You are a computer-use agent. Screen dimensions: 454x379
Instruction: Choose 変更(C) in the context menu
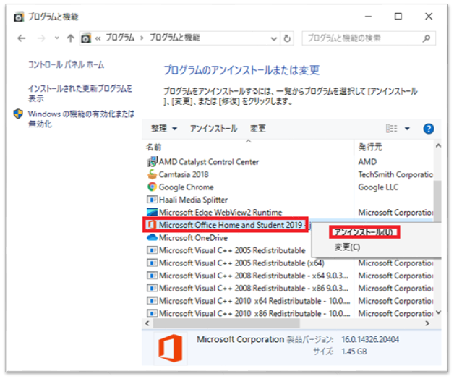tap(347, 247)
